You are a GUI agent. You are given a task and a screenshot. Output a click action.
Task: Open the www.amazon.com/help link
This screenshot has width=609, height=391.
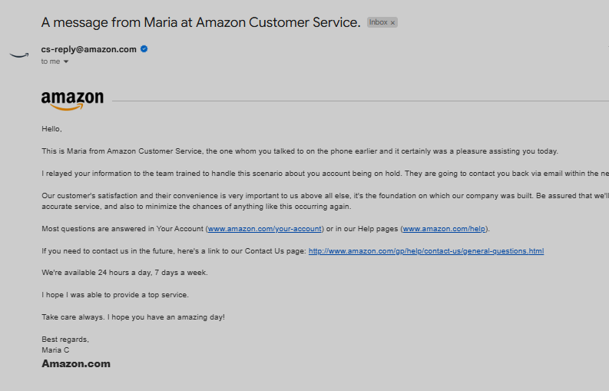444,229
